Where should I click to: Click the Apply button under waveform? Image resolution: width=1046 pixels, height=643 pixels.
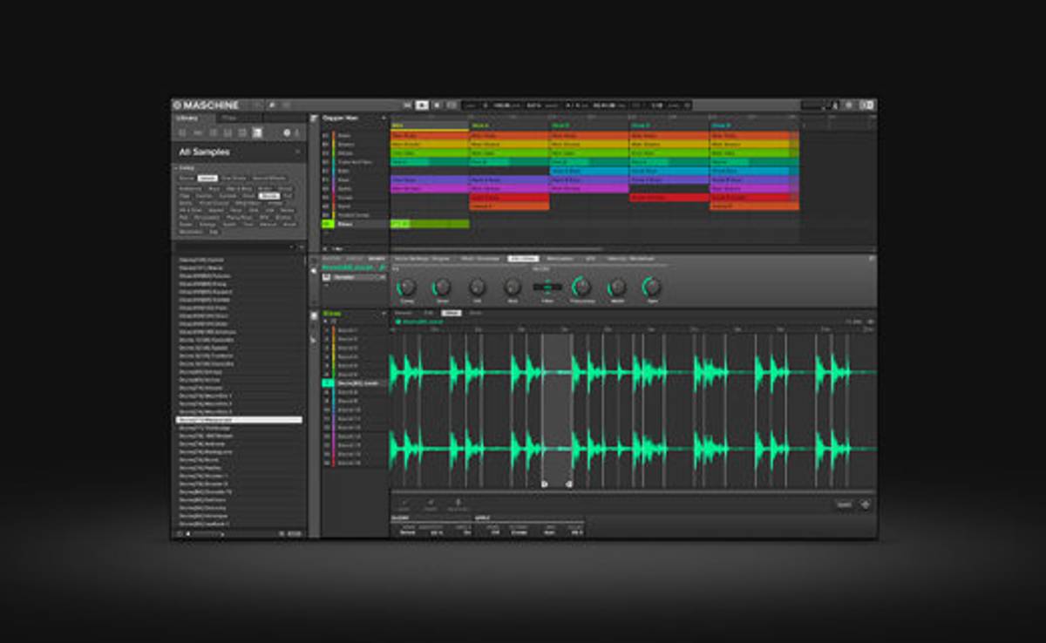click(x=843, y=504)
